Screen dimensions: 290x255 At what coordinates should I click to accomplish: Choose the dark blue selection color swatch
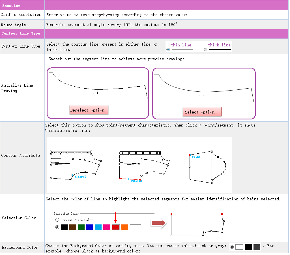[90, 227]
